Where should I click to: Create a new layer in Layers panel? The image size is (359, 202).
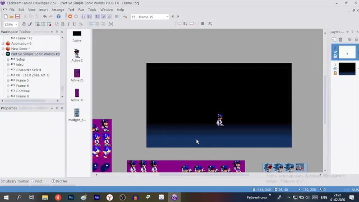[334, 40]
